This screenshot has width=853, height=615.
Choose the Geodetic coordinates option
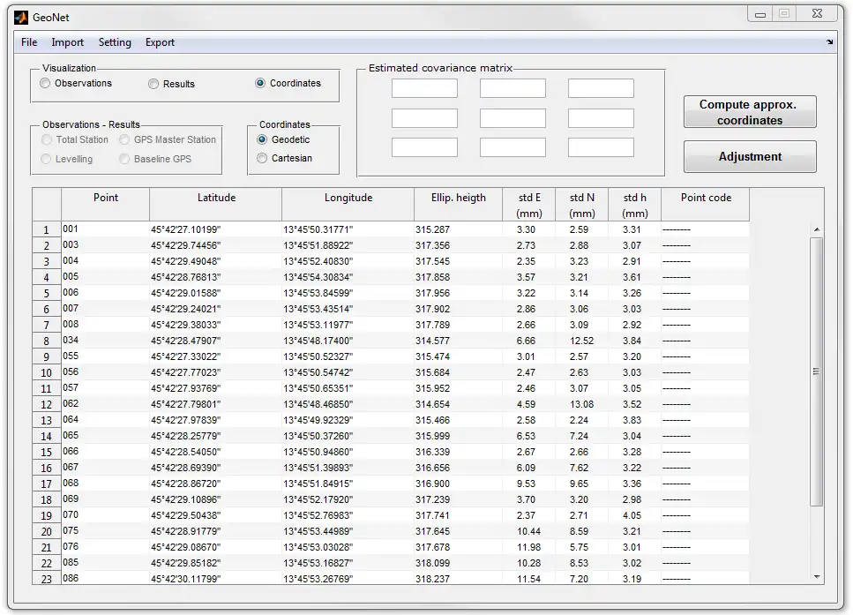click(262, 140)
